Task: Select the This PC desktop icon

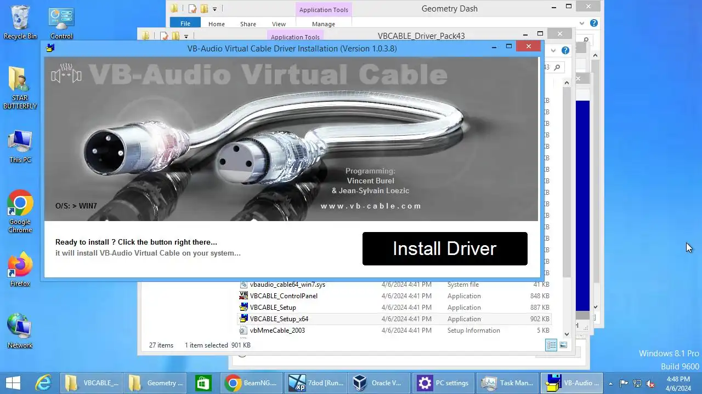Action: tap(20, 147)
